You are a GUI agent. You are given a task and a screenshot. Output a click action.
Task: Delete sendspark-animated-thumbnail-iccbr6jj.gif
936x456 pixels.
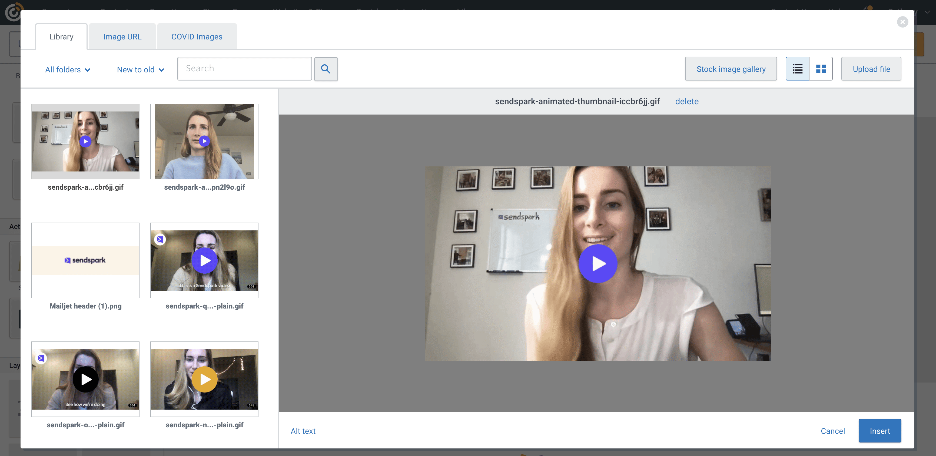pos(687,101)
